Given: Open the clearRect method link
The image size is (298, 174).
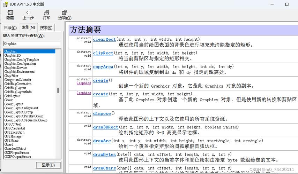Looking at the screenshot, I should [x=104, y=39].
